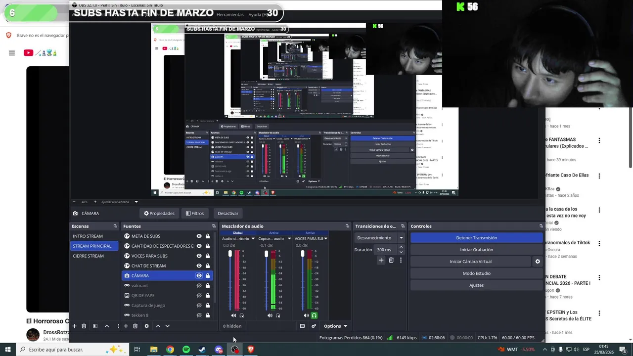Adjust Captura audio volume fader

click(x=266, y=254)
